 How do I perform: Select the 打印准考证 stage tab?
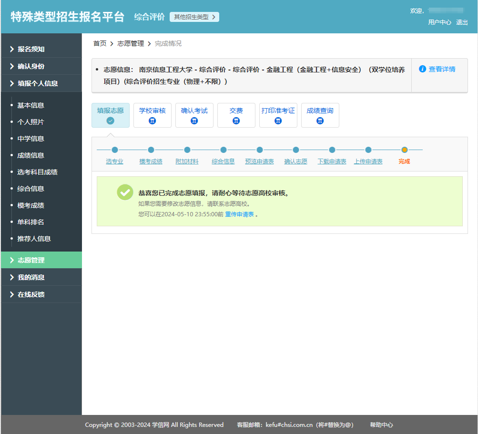pos(278,115)
